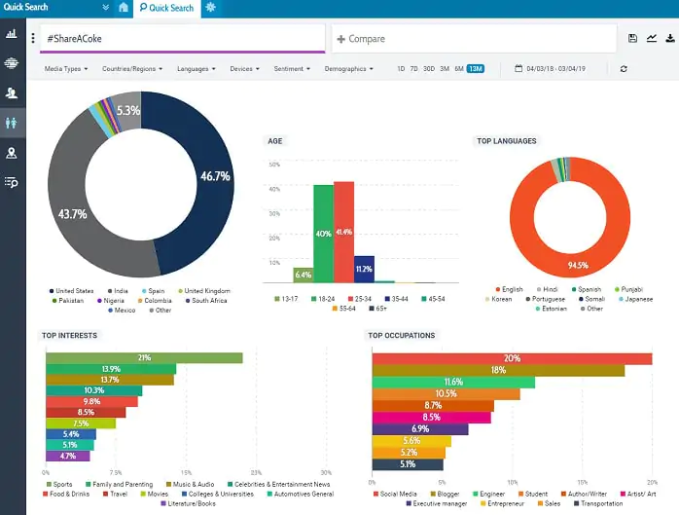Click the location pin person sidebar icon

tap(12, 153)
